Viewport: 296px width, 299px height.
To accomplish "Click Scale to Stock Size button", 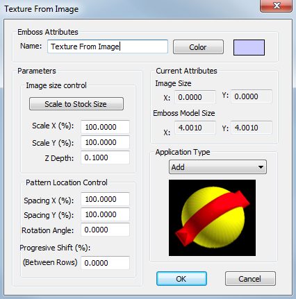I will pyautogui.click(x=76, y=104).
